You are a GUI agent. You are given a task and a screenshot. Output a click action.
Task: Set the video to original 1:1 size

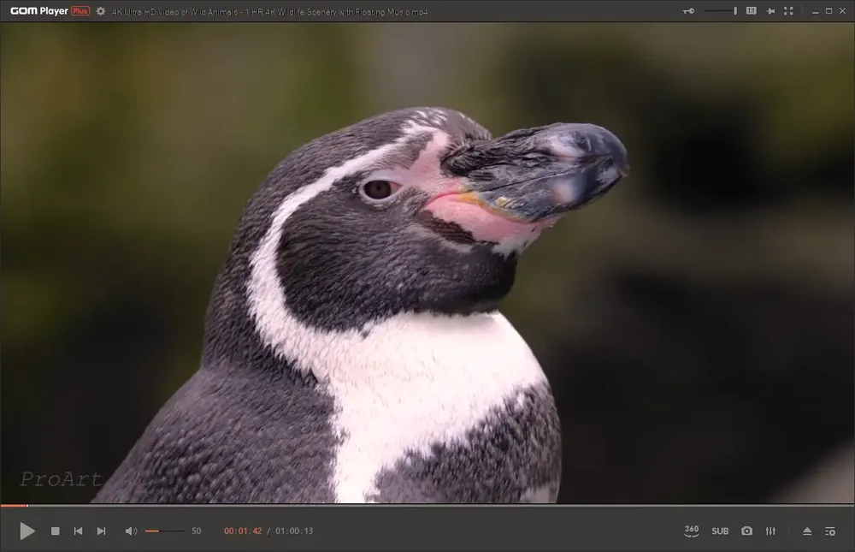pos(752,11)
